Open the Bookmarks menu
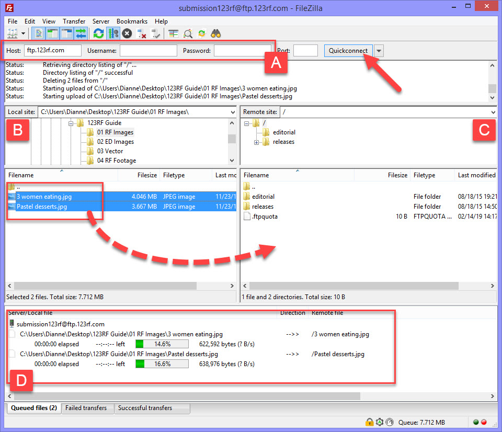502x432 pixels. (x=132, y=21)
